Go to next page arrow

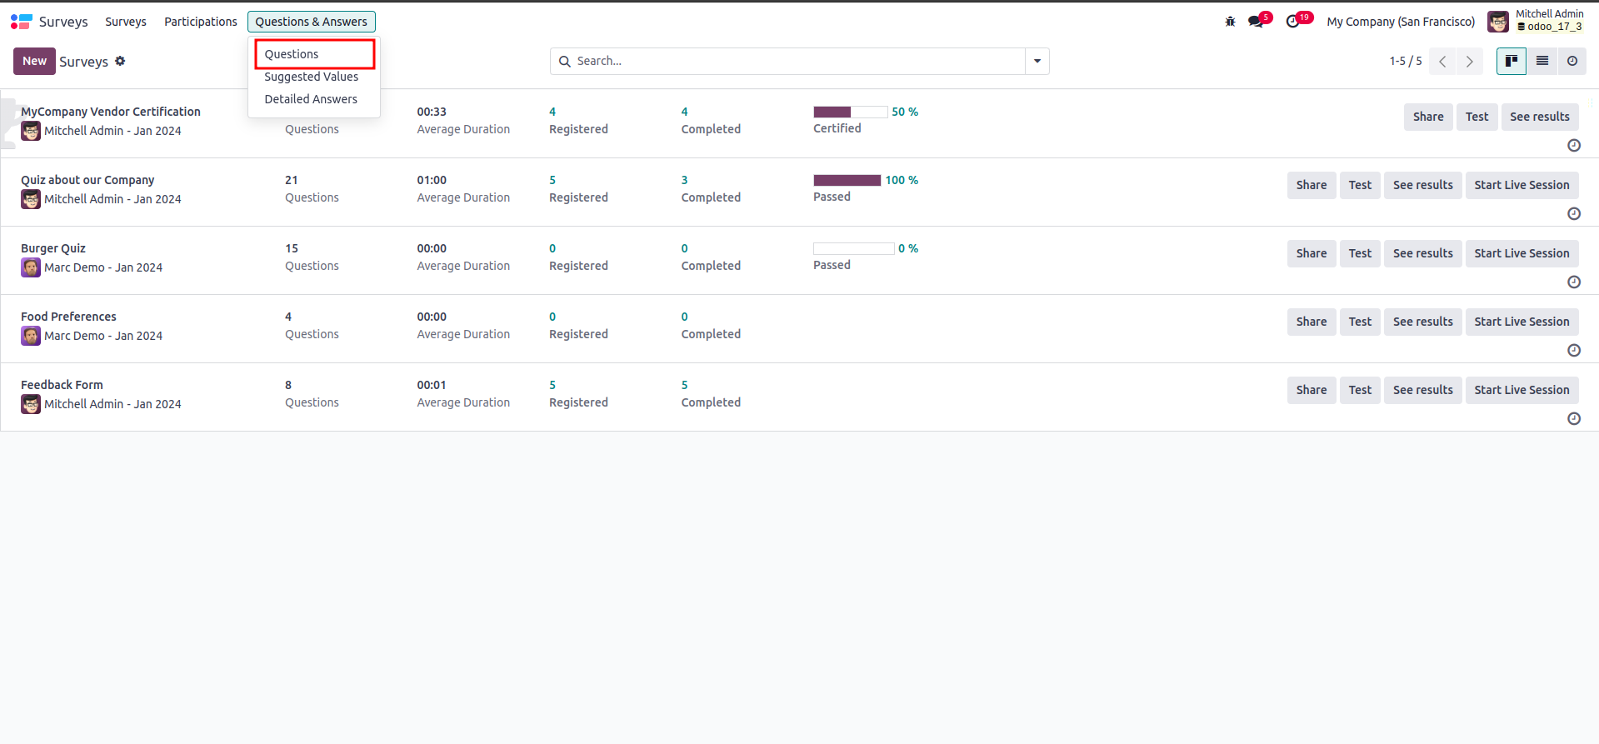(x=1469, y=62)
